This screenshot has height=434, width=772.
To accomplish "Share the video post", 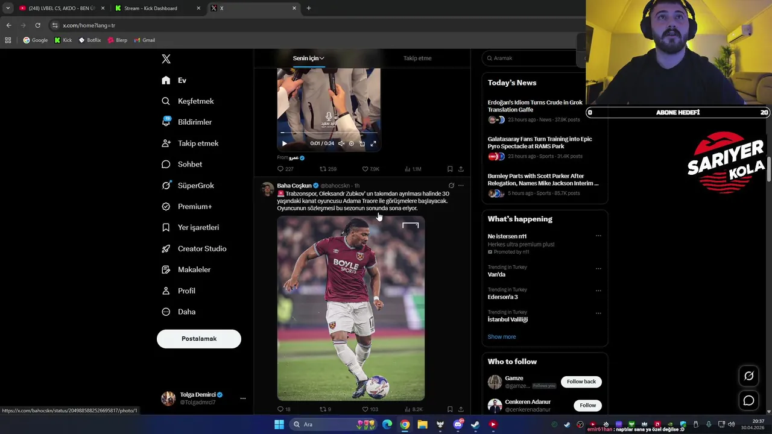I will click(461, 169).
